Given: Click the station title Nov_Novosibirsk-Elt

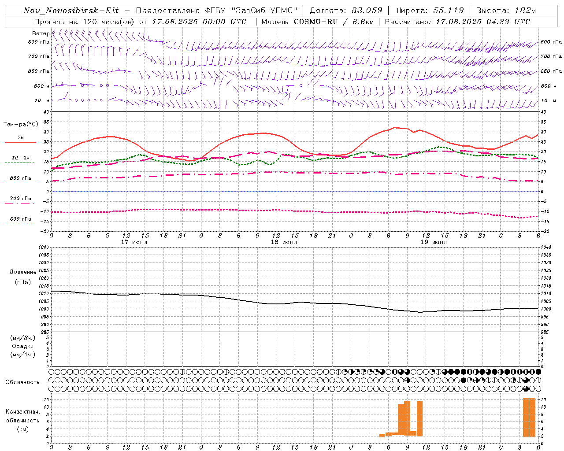Looking at the screenshot, I should coord(71,11).
